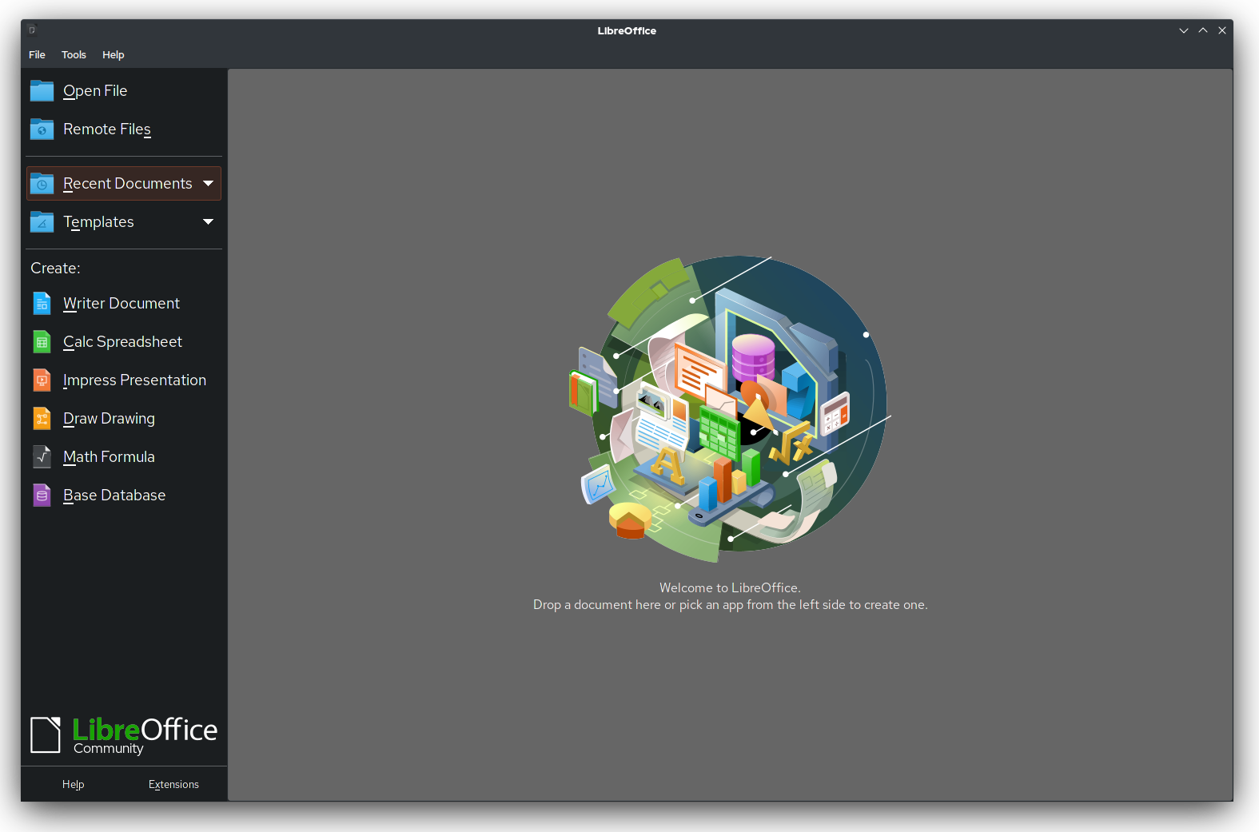The height and width of the screenshot is (832, 1259).
Task: Open the File menu
Action: coord(37,55)
